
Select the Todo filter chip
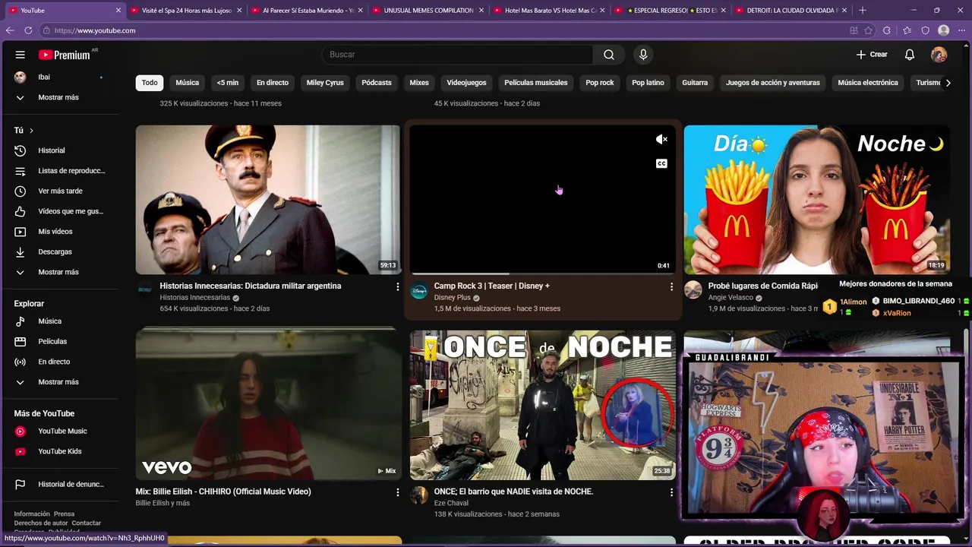click(x=150, y=83)
